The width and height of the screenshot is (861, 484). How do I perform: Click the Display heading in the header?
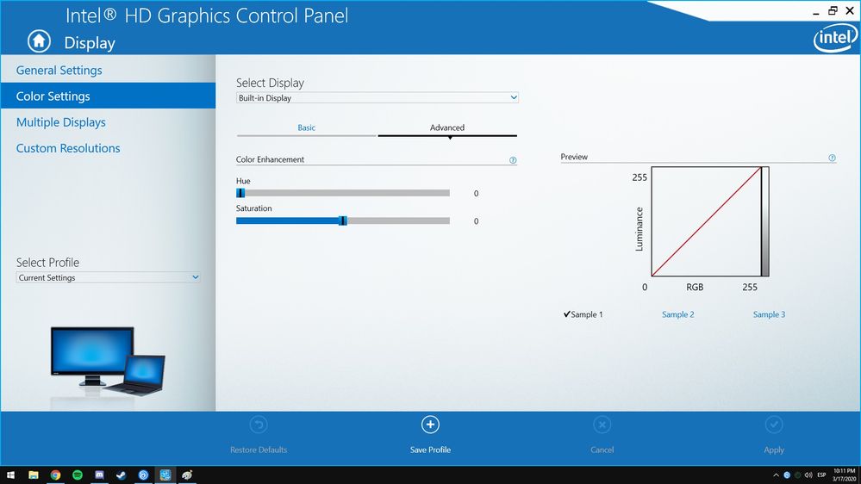point(90,43)
